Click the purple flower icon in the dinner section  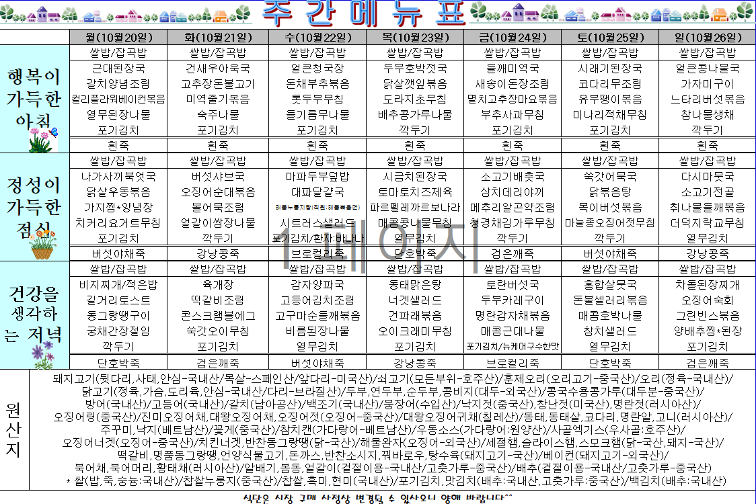[42, 353]
